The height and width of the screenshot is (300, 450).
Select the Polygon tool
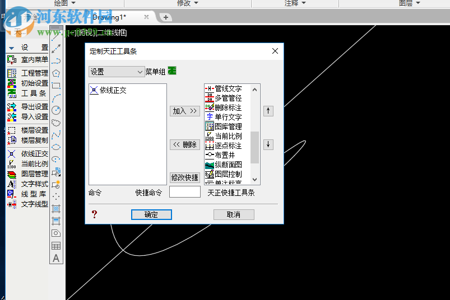coord(56,73)
